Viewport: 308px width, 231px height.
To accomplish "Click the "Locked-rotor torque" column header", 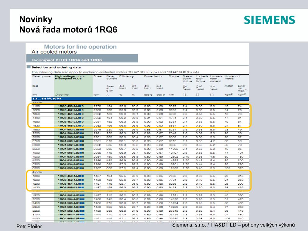I will 202,79.
